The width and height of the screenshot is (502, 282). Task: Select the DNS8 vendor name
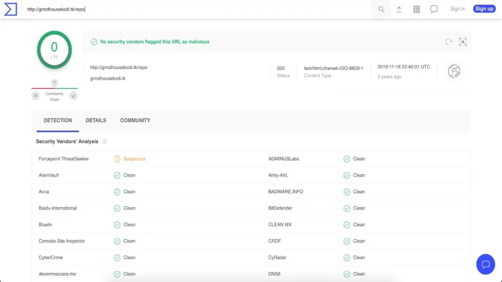tap(274, 274)
